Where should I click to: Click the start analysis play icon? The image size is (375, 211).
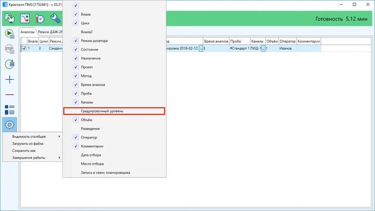[9, 33]
